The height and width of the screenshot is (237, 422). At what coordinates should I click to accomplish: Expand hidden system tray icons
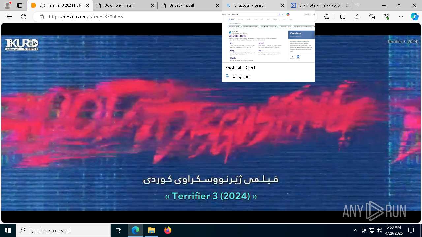pos(355,230)
